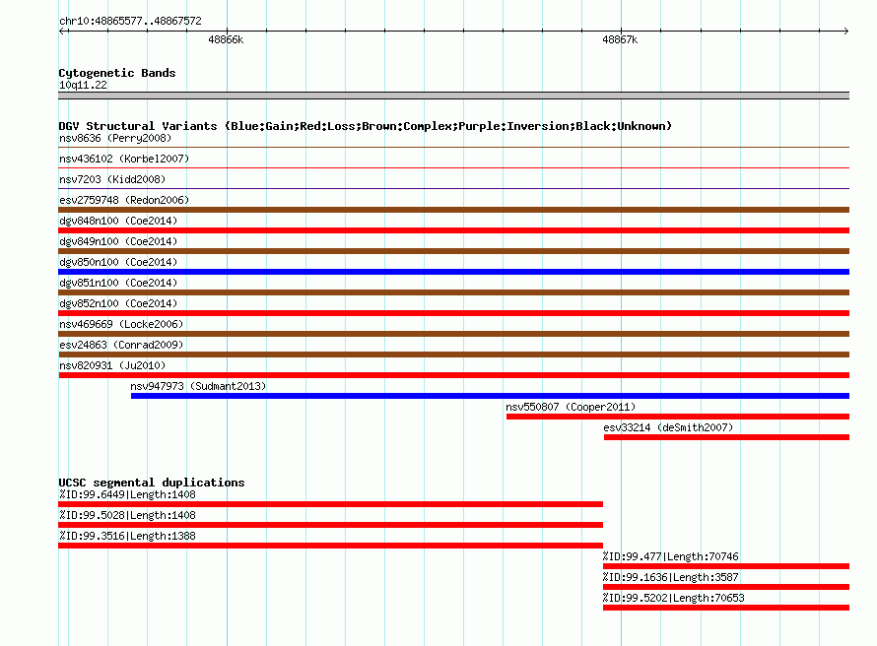The width and height of the screenshot is (877, 646).
Task: Click the thin brown nsv8636 variant line
Action: coord(453,148)
